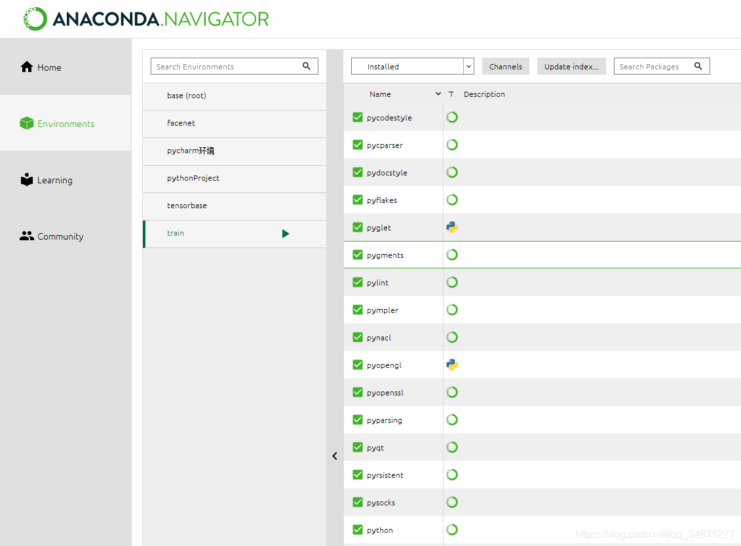Image resolution: width=741 pixels, height=546 pixels.
Task: Click the conda type icon for pycodestyle
Action: pyautogui.click(x=452, y=117)
